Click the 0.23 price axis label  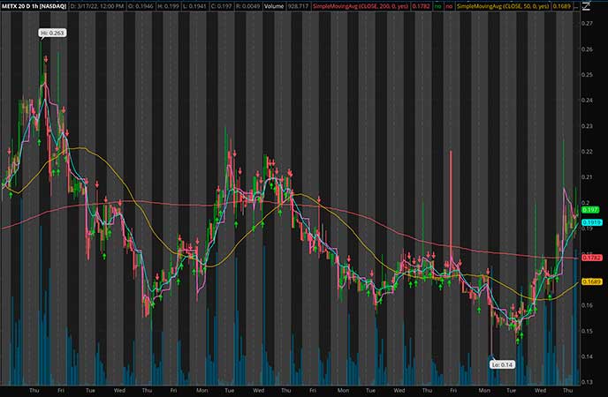(x=587, y=126)
